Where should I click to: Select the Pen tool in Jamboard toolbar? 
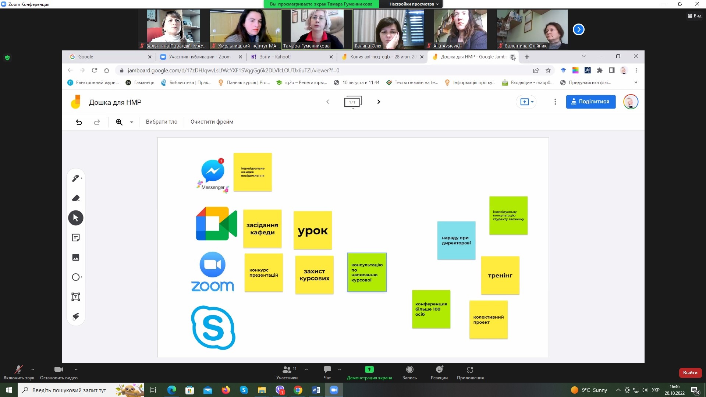pyautogui.click(x=75, y=178)
